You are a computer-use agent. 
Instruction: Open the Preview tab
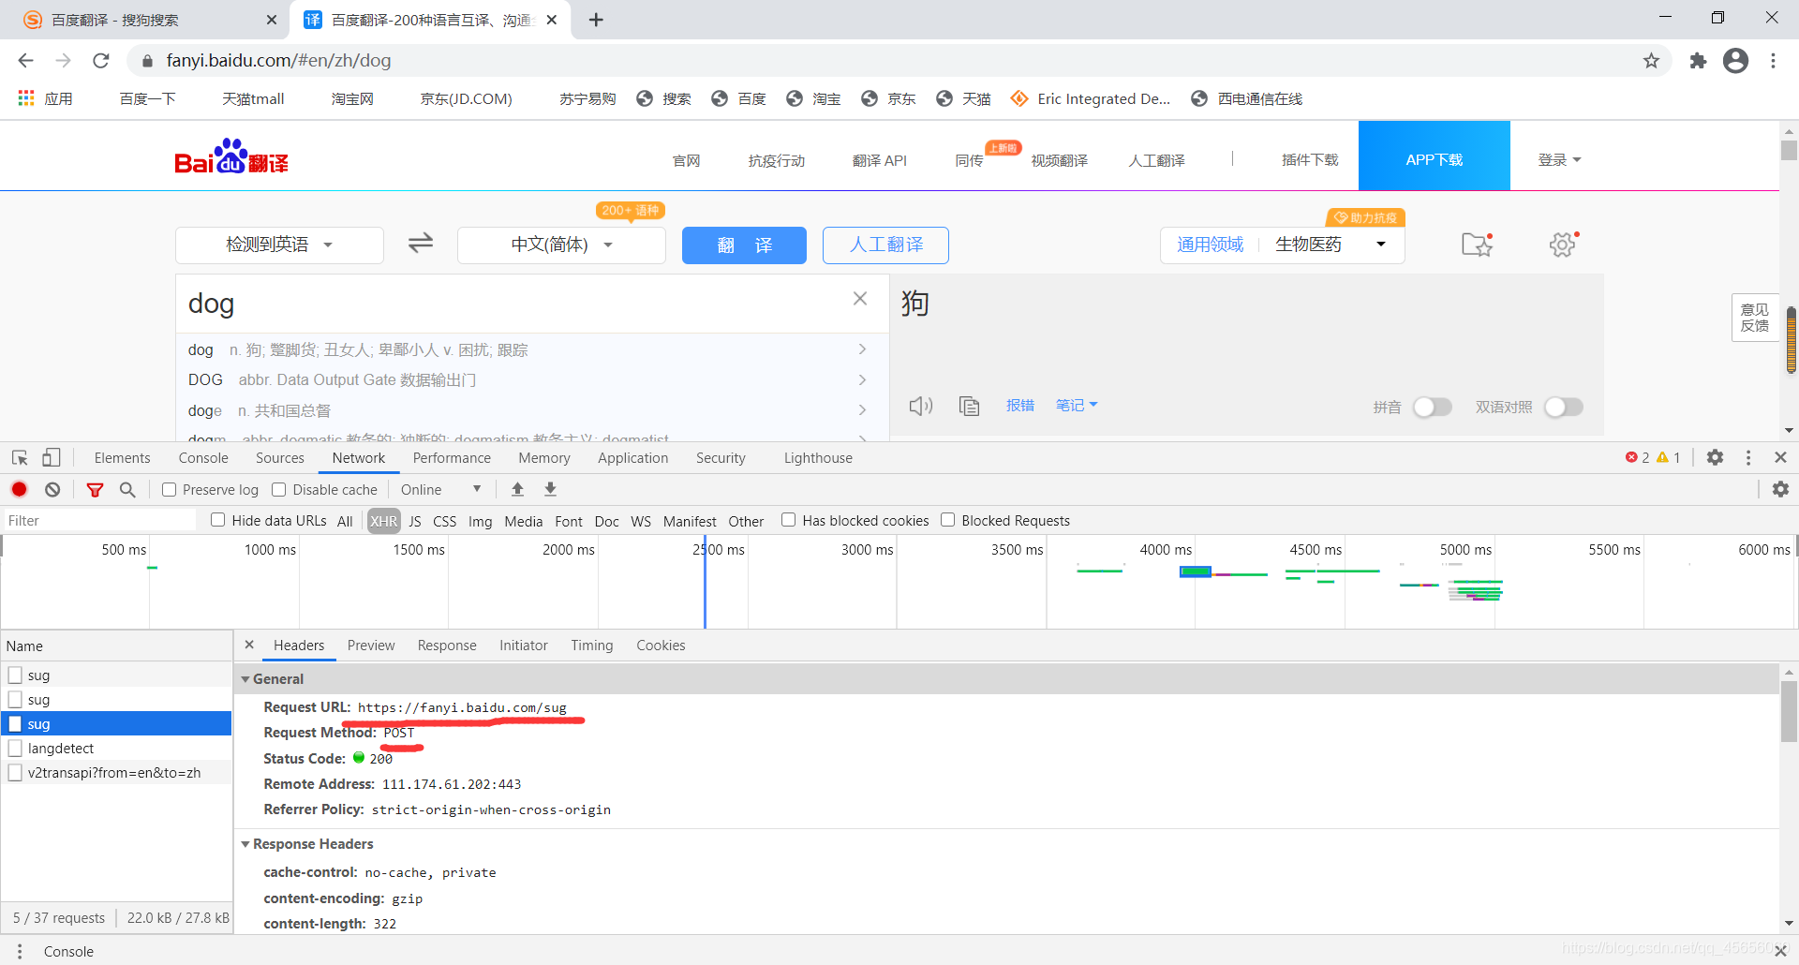(x=371, y=645)
